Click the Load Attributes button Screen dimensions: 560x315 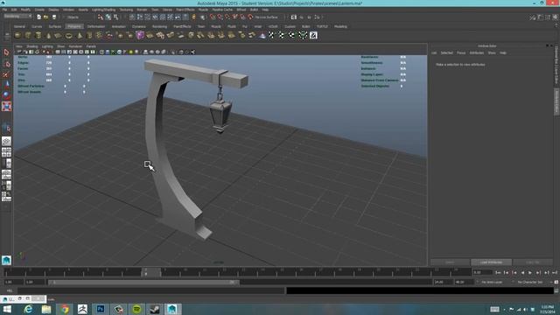coord(491,262)
